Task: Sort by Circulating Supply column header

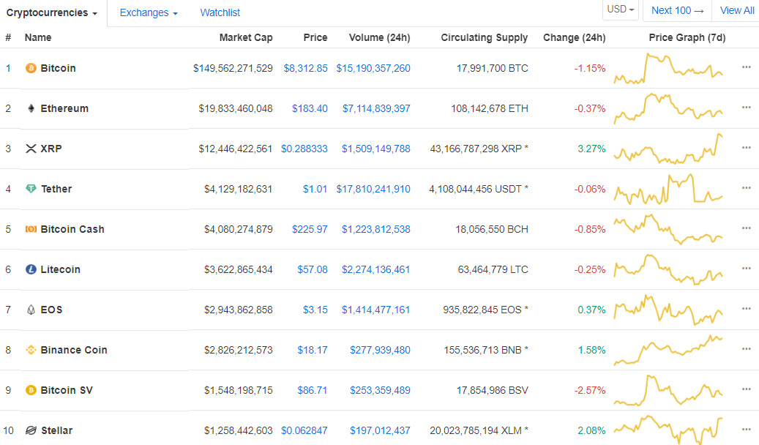Action: (484, 37)
